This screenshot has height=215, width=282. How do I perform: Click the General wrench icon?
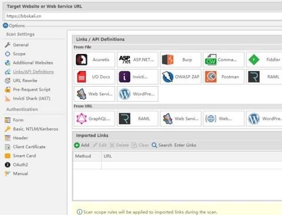[x=8, y=45]
